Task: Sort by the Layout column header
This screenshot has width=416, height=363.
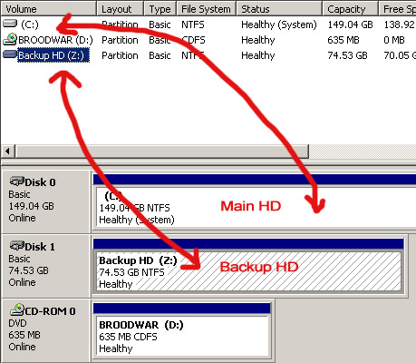Action: pyautogui.click(x=121, y=9)
